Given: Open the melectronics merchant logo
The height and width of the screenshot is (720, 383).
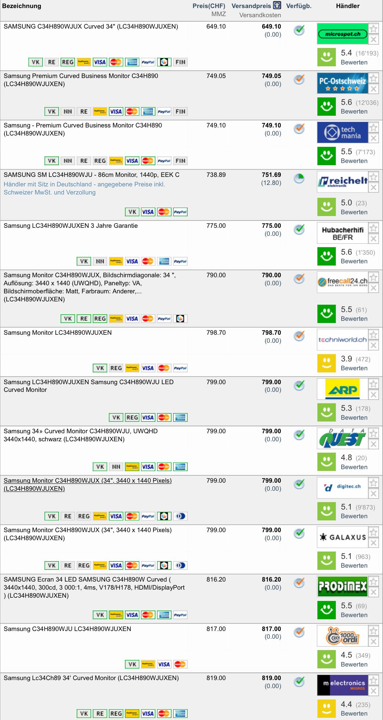Looking at the screenshot, I should click(342, 685).
